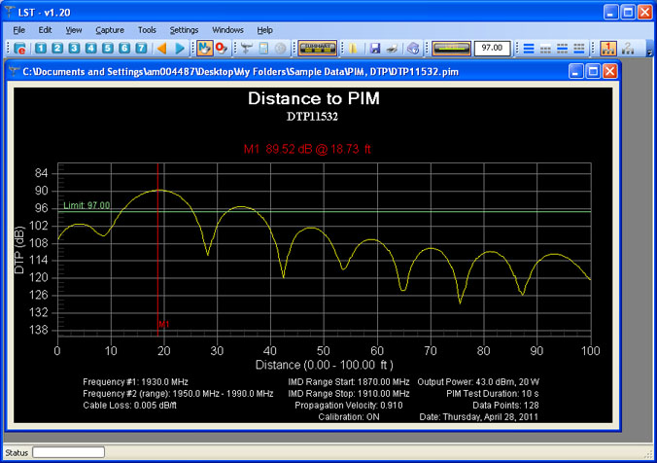This screenshot has height=463, width=657.
Task: Click the antenna instrument toolbar icon
Action: click(247, 49)
